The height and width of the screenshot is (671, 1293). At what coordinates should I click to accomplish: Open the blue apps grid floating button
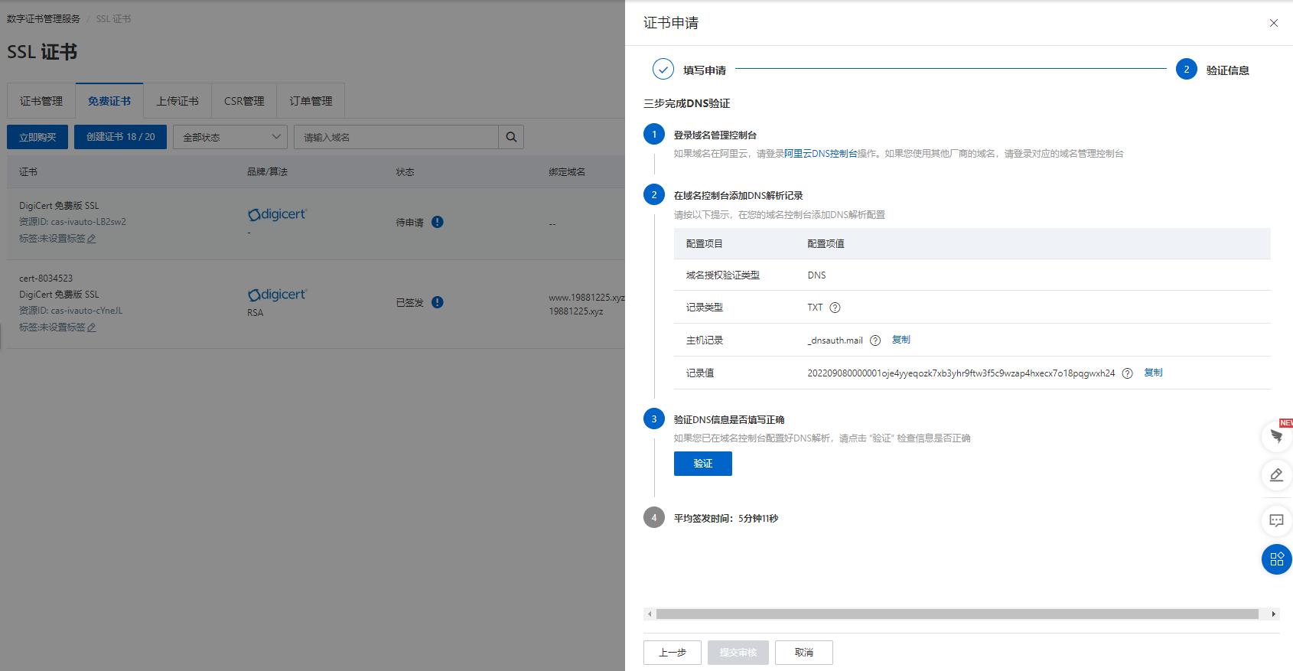pyautogui.click(x=1277, y=559)
